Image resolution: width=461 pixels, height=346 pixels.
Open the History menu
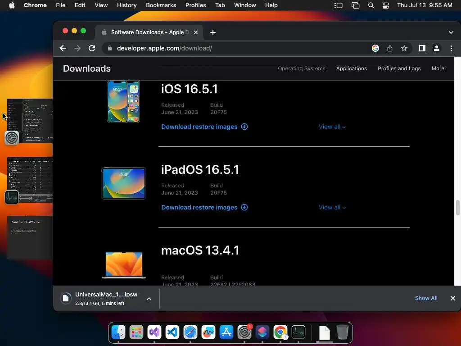[x=127, y=5]
